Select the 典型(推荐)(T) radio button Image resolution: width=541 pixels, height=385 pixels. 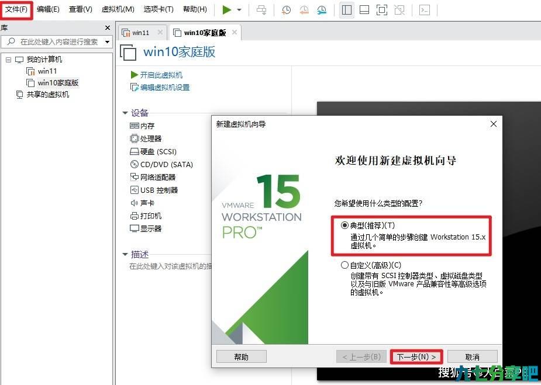tap(344, 226)
